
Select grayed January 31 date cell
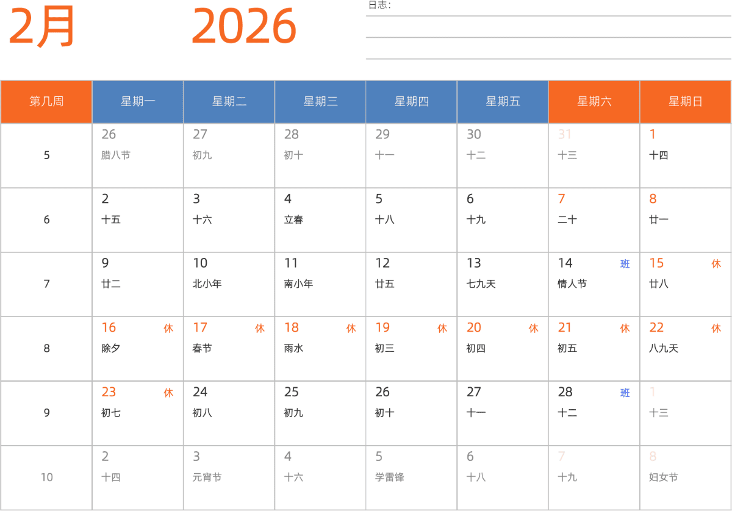click(594, 155)
